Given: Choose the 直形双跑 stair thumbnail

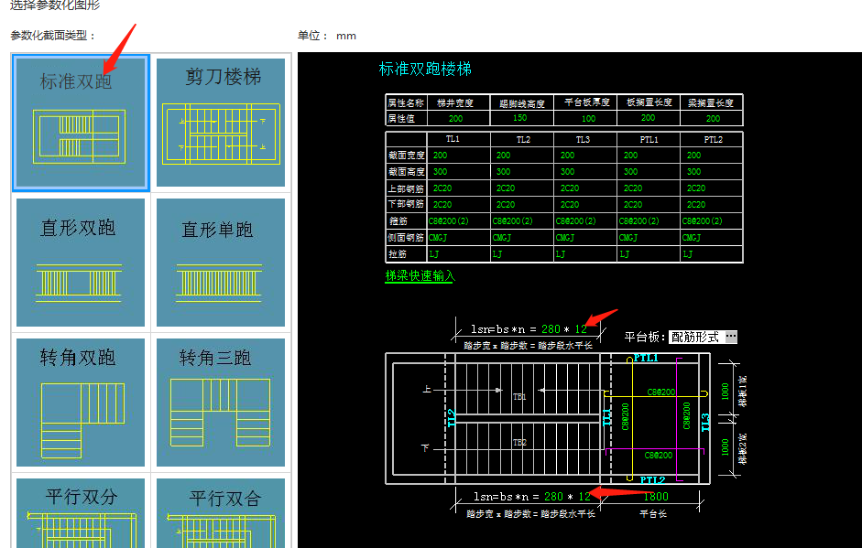Looking at the screenshot, I should coord(81,263).
